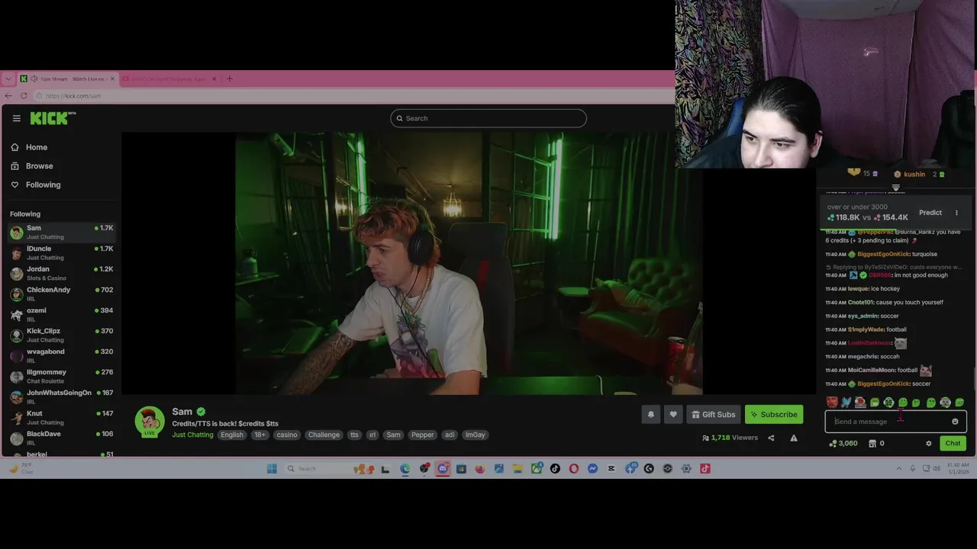The image size is (977, 549).
Task: Switch to the Sam Stream tab
Action: [x=68, y=79]
